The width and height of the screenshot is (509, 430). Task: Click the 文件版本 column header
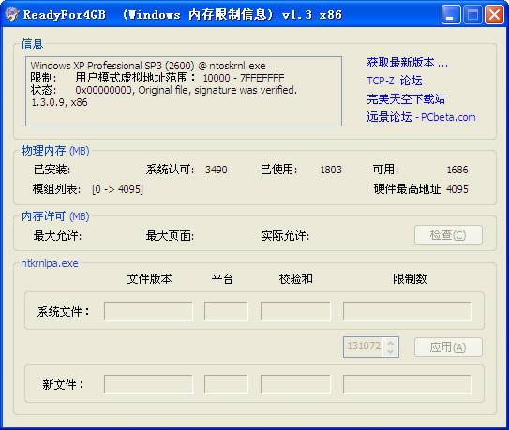point(149,279)
